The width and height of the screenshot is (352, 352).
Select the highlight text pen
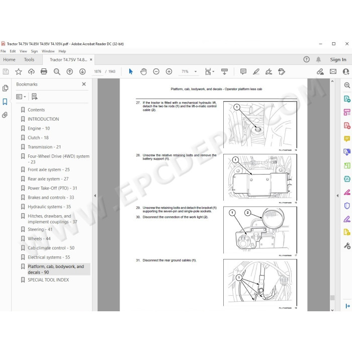click(256, 71)
